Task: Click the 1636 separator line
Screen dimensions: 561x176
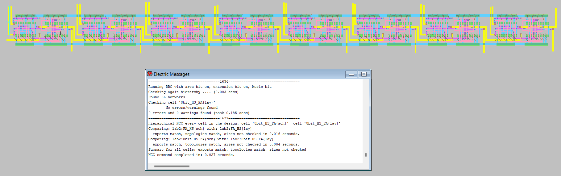Action: (x=224, y=82)
